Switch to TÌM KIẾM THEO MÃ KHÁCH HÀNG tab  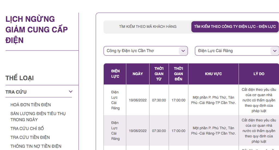coord(148,27)
